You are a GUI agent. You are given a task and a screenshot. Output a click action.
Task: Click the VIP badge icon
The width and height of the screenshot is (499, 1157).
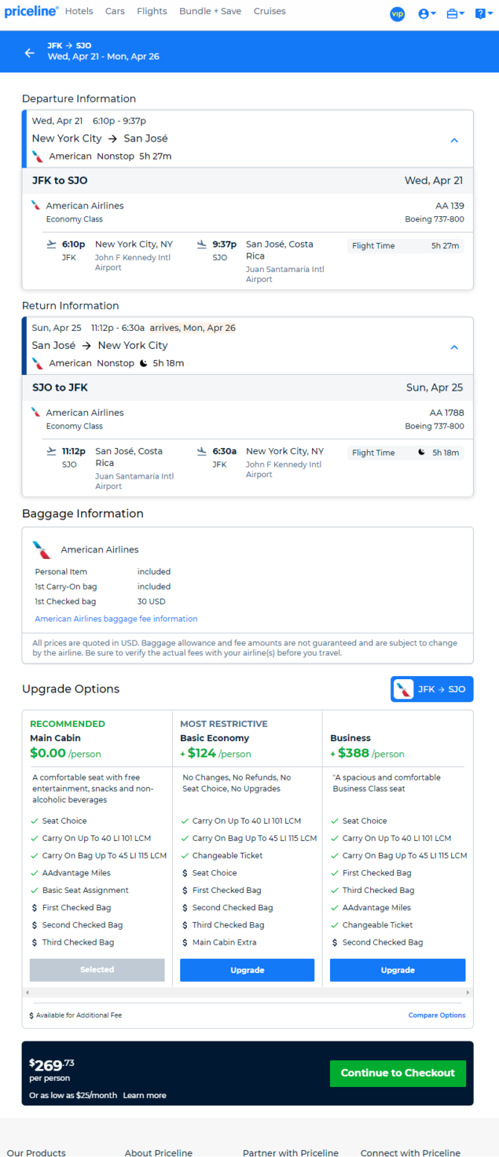tap(398, 14)
